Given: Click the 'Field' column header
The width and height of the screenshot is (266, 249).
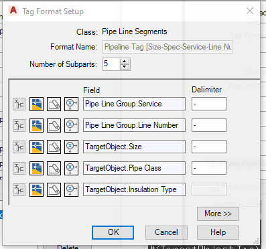Looking at the screenshot, I should [92, 90].
